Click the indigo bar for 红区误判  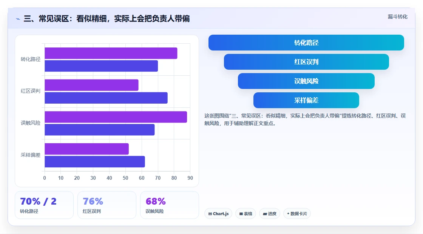coord(106,98)
